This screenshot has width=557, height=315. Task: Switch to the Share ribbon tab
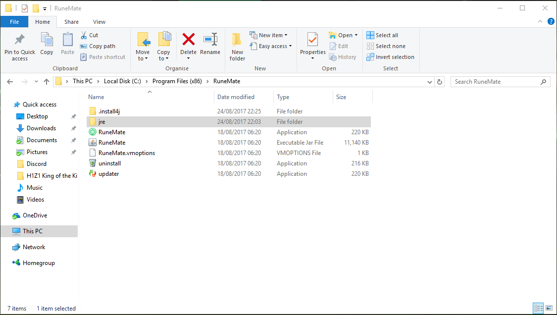point(71,22)
